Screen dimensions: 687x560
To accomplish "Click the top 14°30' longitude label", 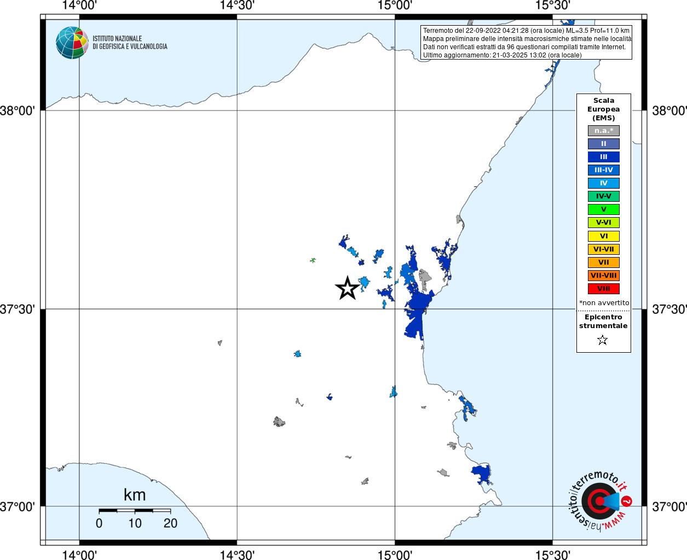I will pyautogui.click(x=237, y=5).
